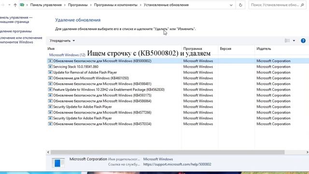
Task: Refresh the installed updates list
Action: [x=240, y=5]
